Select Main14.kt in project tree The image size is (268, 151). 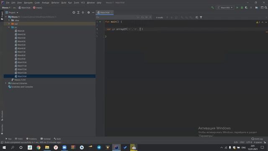(x=22, y=76)
